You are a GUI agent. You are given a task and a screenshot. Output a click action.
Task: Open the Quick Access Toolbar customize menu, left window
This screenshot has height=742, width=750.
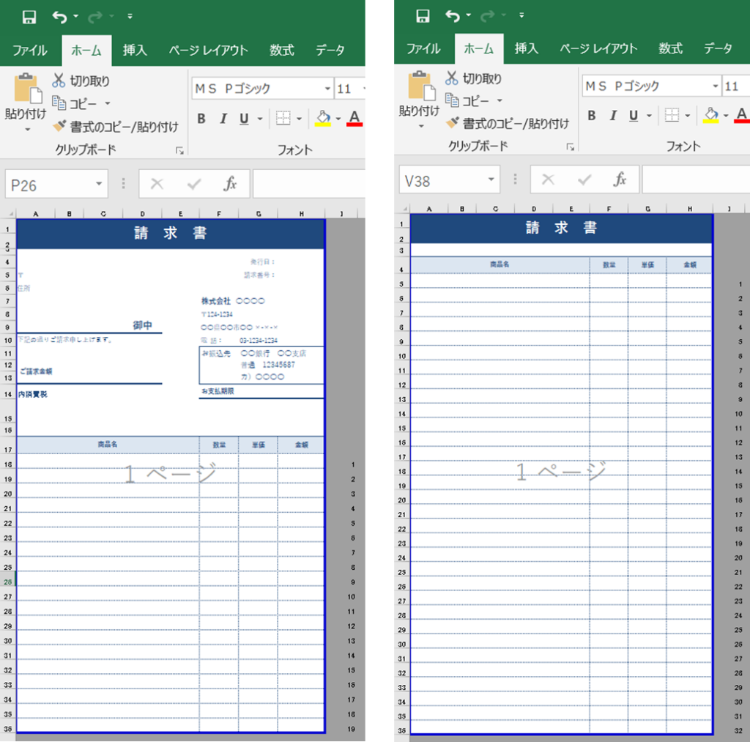(x=130, y=17)
